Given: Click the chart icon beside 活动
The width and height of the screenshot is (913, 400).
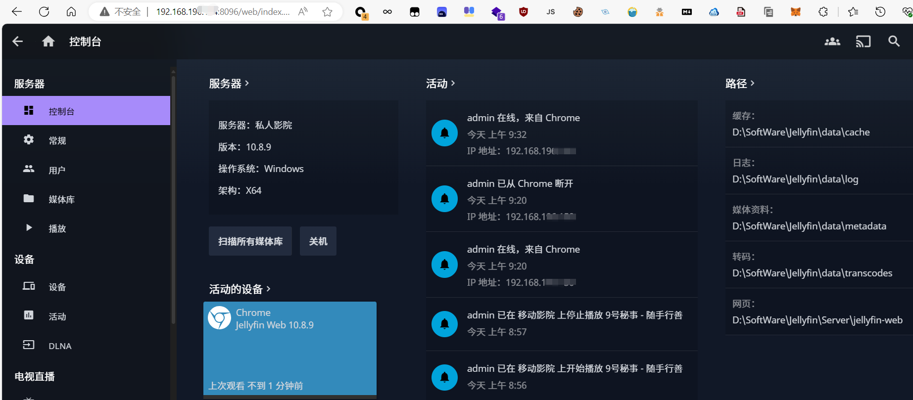Looking at the screenshot, I should click(29, 315).
